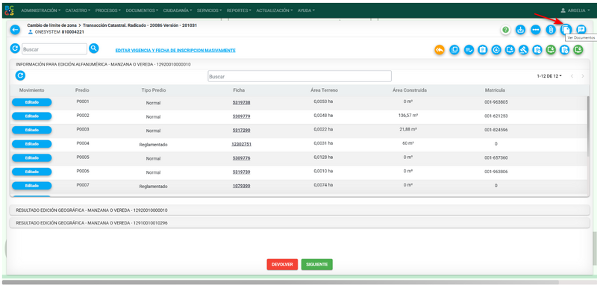Open the Ver Documentos icon
This screenshot has width=597, height=285.
click(566, 30)
